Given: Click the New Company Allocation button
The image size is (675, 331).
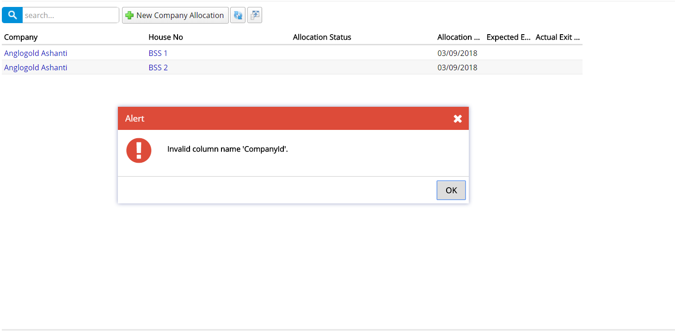Looking at the screenshot, I should coord(175,15).
